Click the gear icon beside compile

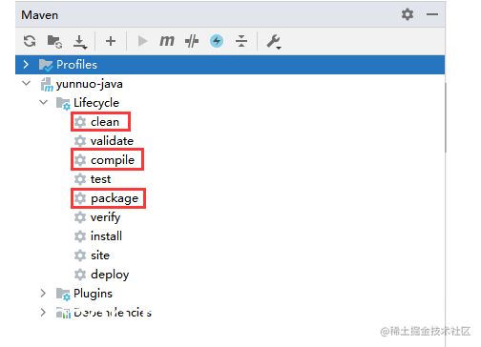coord(80,160)
